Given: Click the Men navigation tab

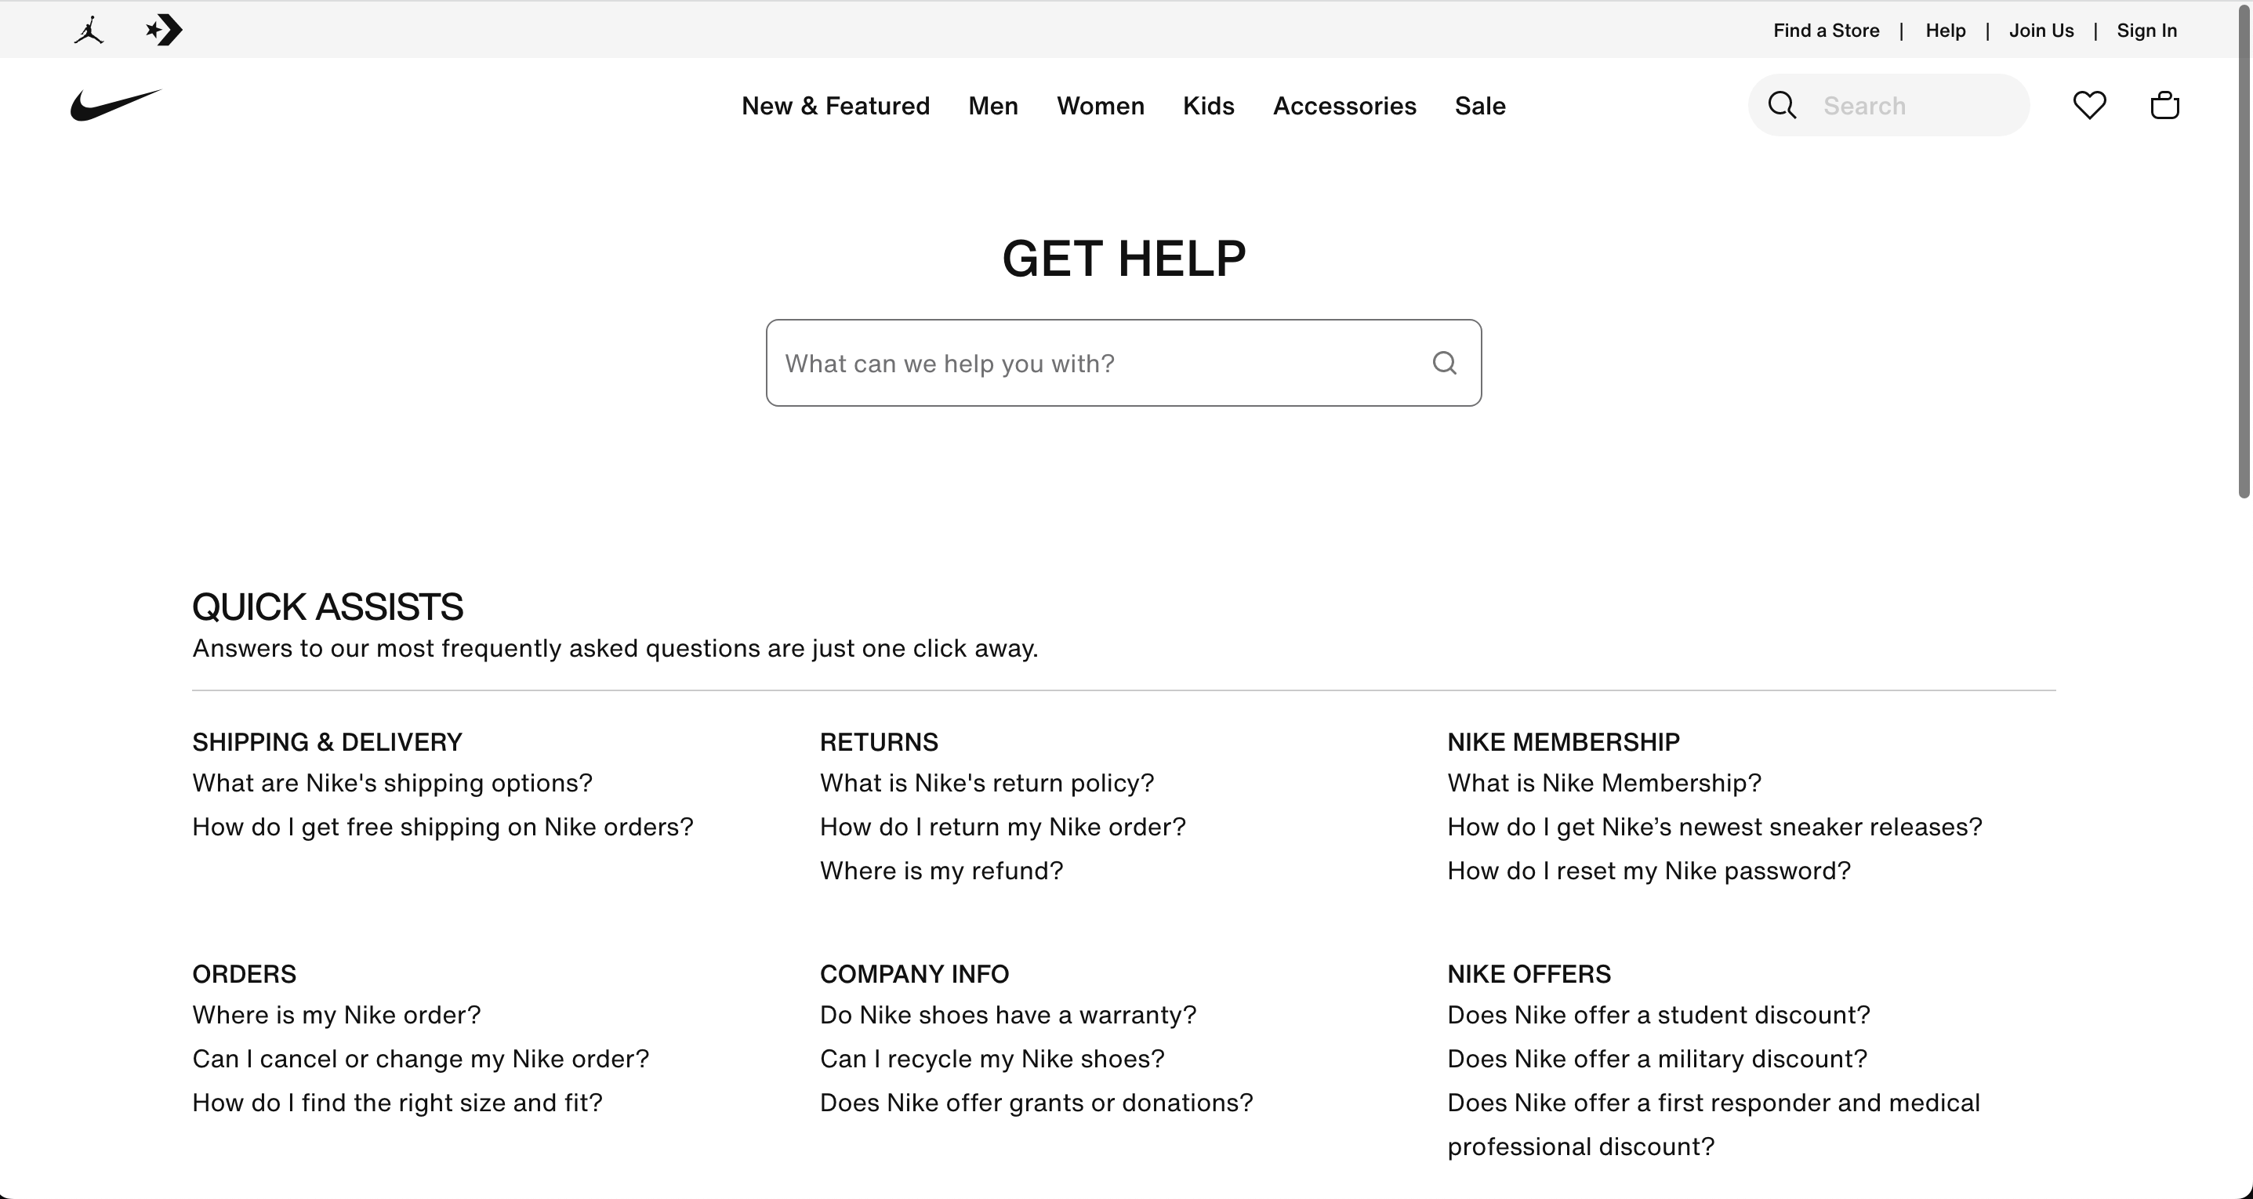Looking at the screenshot, I should (992, 106).
